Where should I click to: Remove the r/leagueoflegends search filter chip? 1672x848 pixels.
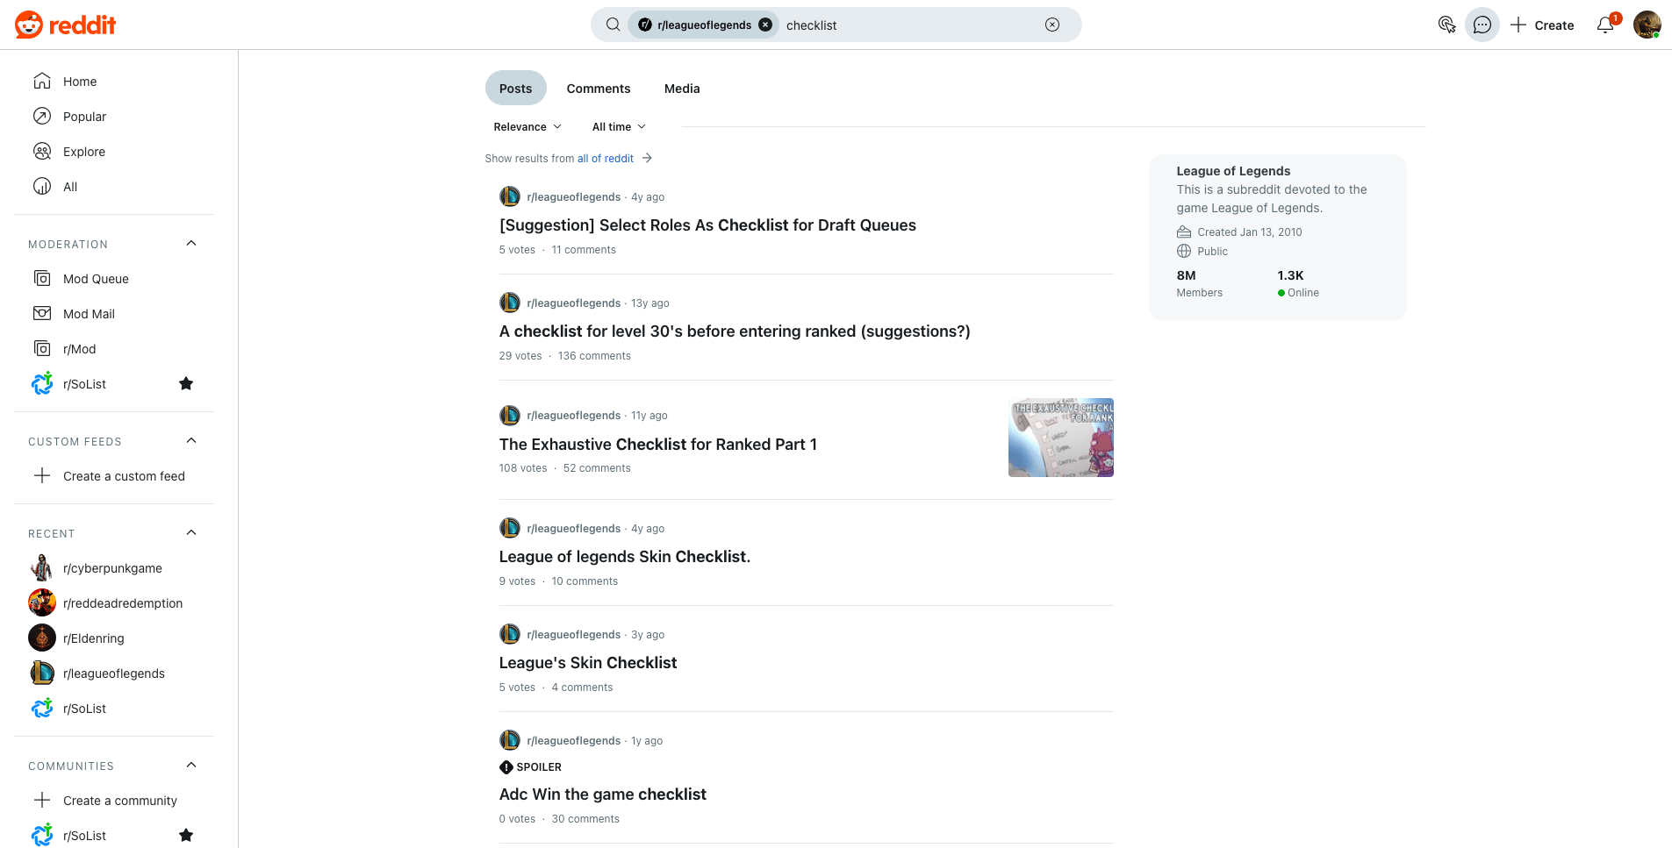[x=765, y=25]
